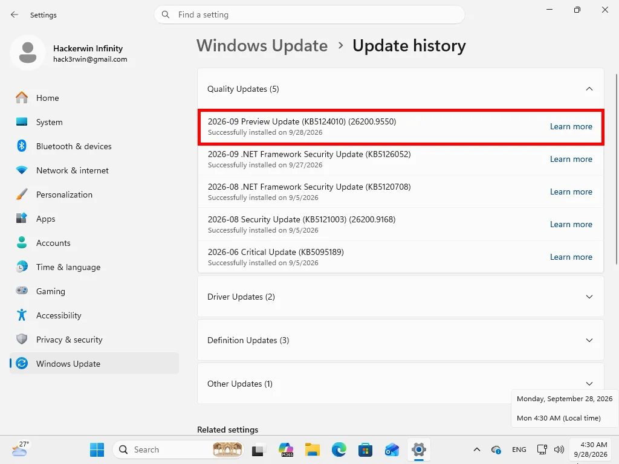Click the 2026-06 Critical Update (KB5095189) text
The width and height of the screenshot is (619, 464).
[x=276, y=252]
